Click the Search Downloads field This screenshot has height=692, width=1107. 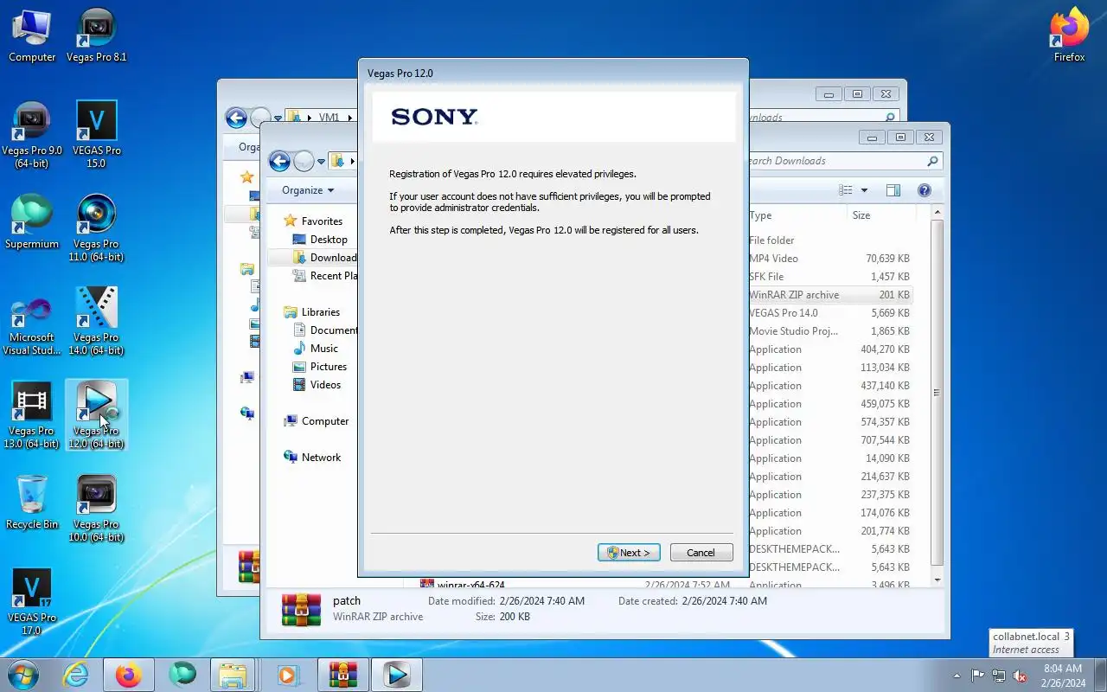tap(843, 161)
